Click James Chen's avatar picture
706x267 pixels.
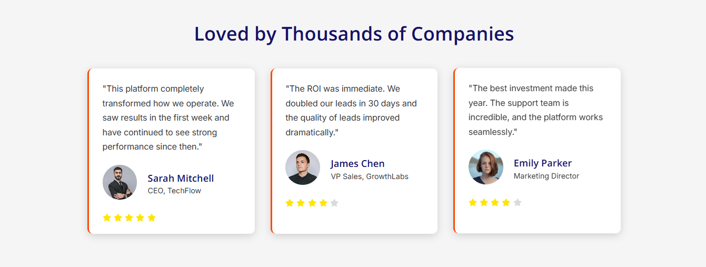point(303,167)
